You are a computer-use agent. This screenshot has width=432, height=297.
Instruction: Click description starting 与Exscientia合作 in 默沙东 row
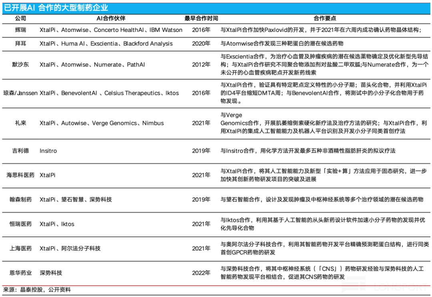(324, 65)
